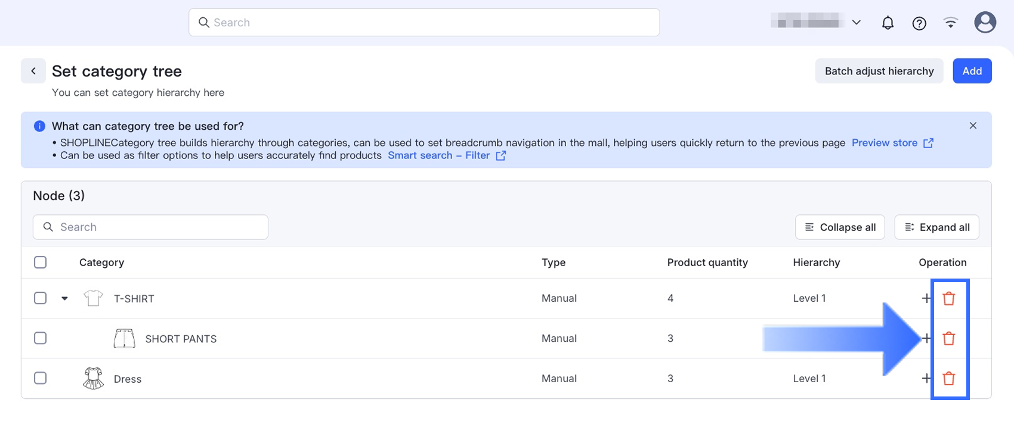This screenshot has height=431, width=1014.
Task: Tick the SHORT PANTS row checkbox
Action: (x=41, y=338)
